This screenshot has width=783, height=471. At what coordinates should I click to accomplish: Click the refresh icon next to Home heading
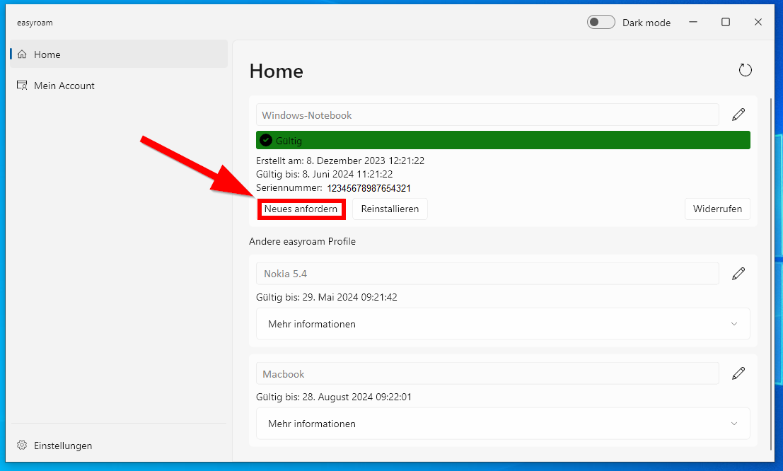[745, 70]
